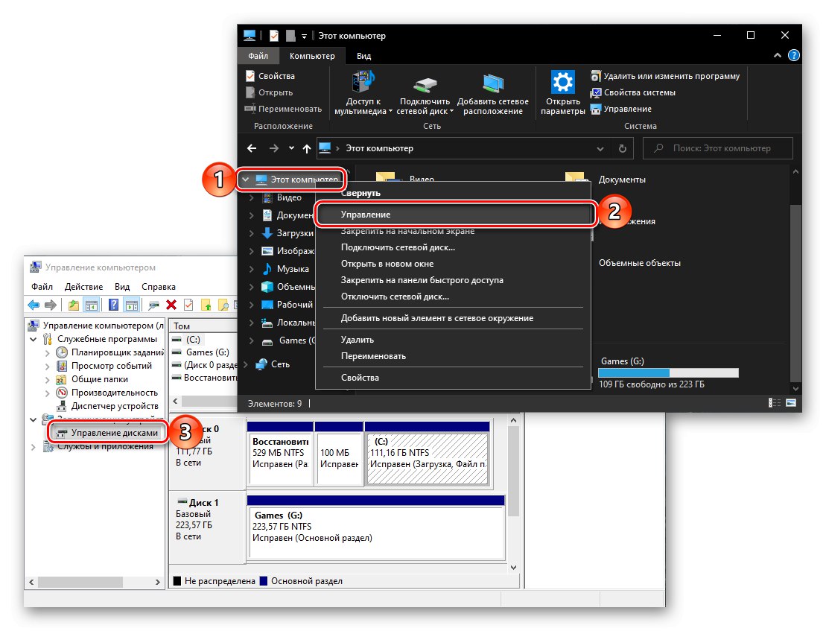The height and width of the screenshot is (631, 826).
Task: Collapse 'Служебные программы' tree branch
Action: pyautogui.click(x=33, y=338)
